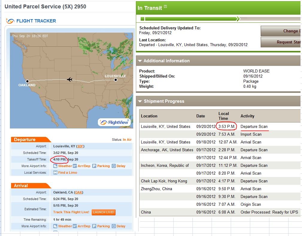Click the Departure Weather icon
Screen dimensions: 302x236
click(x=55, y=166)
